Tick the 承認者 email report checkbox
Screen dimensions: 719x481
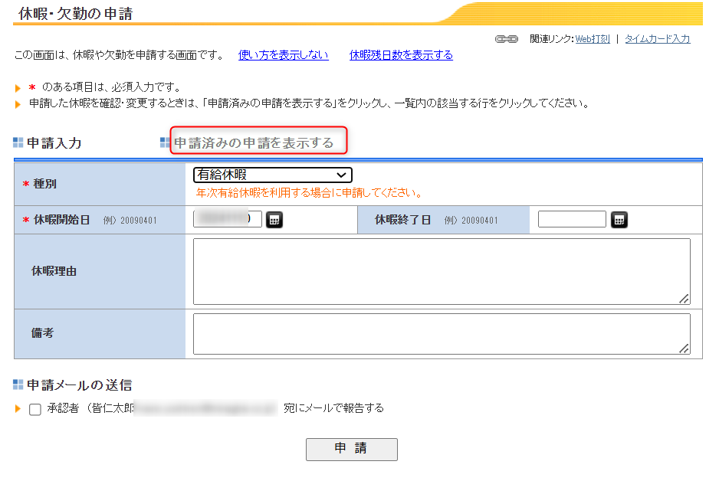(34, 409)
